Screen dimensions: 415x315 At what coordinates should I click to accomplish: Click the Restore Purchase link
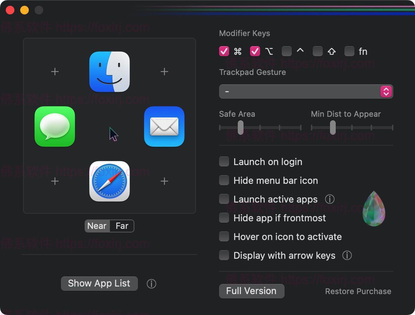pos(358,291)
